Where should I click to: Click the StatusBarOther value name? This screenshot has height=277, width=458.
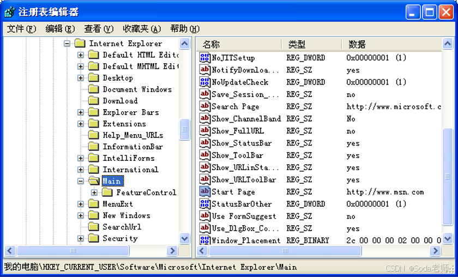click(242, 203)
